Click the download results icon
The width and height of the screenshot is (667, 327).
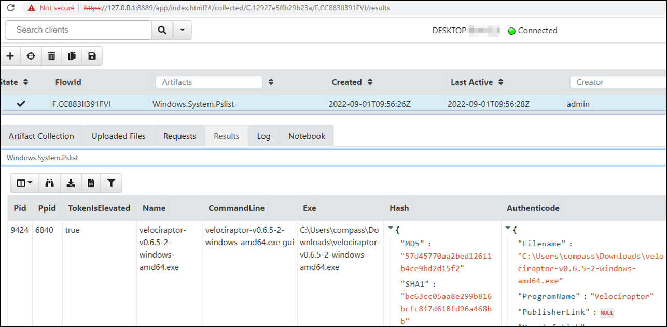71,183
